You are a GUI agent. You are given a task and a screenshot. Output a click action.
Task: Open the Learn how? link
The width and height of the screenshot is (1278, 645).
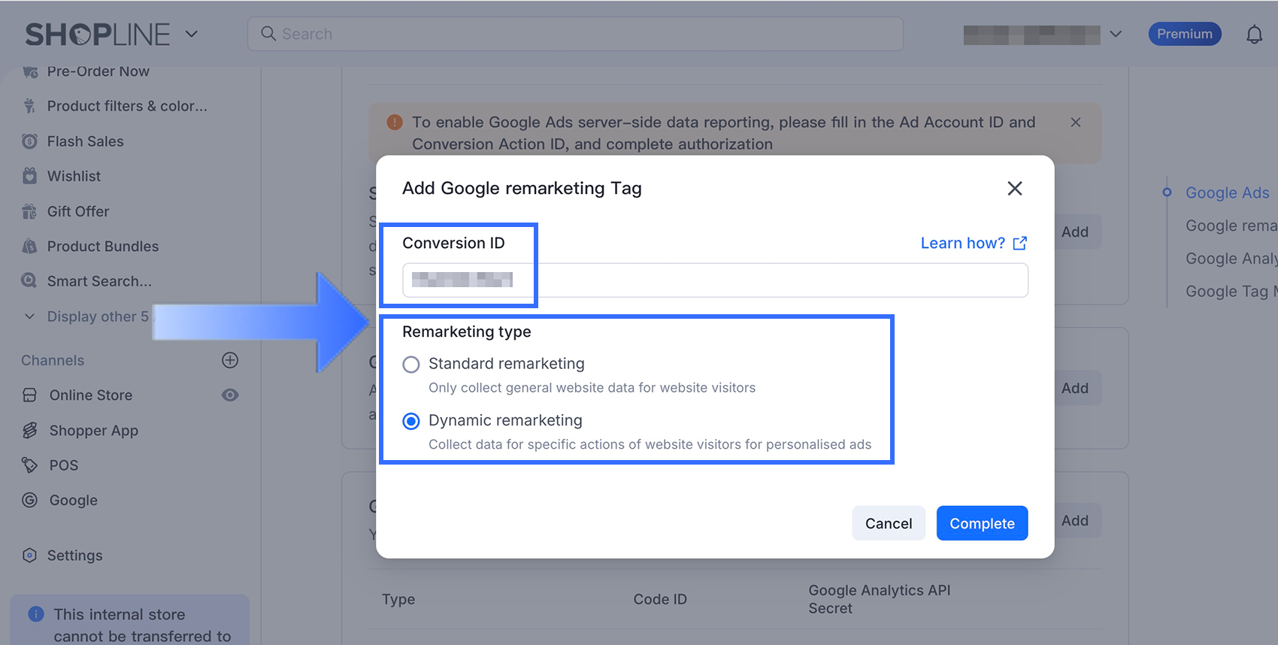(x=973, y=243)
